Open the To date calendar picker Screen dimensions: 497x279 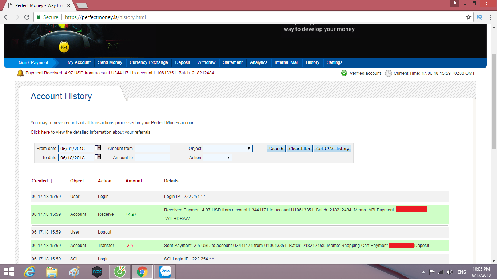coord(98,157)
